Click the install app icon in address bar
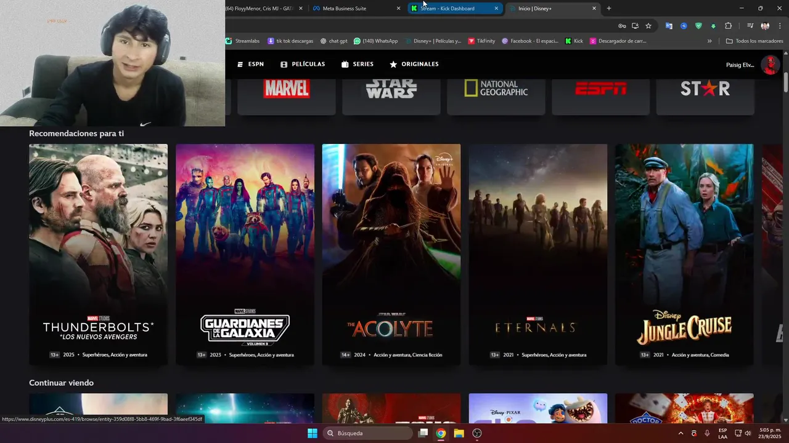 [x=635, y=26]
